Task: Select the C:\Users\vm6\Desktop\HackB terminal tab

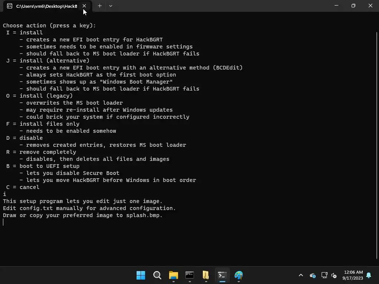Action: tap(47, 6)
